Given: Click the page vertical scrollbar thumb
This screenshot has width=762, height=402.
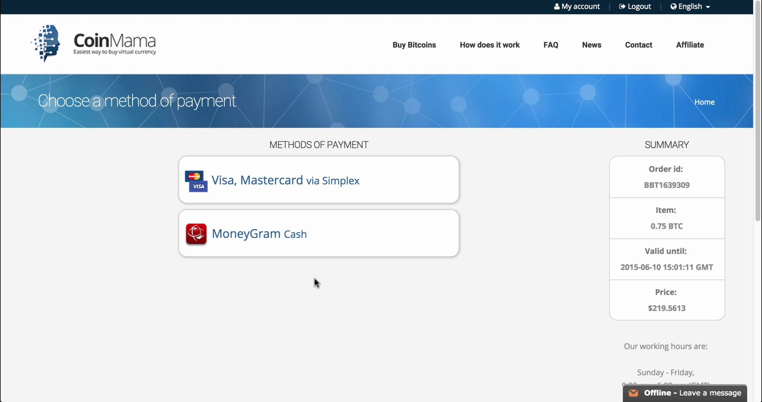Looking at the screenshot, I should 758,111.
